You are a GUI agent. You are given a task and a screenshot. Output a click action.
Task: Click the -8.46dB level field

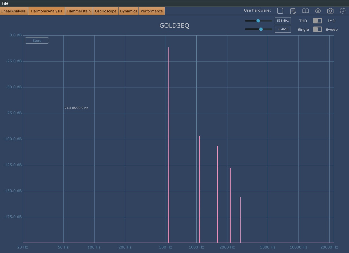[x=283, y=29]
